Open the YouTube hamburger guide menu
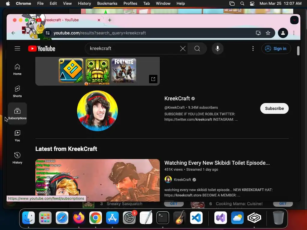307x230 pixels. point(17,48)
